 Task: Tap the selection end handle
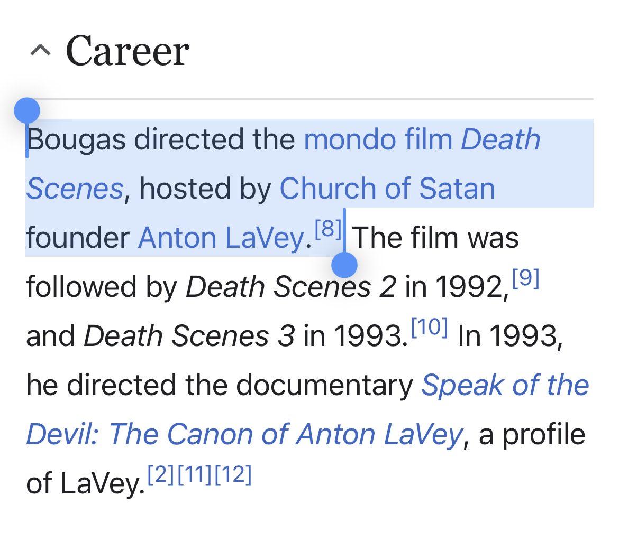(344, 265)
